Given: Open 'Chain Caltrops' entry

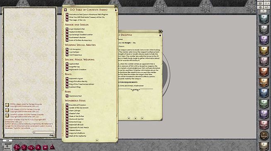Looking at the screenshot, I should [75, 111].
